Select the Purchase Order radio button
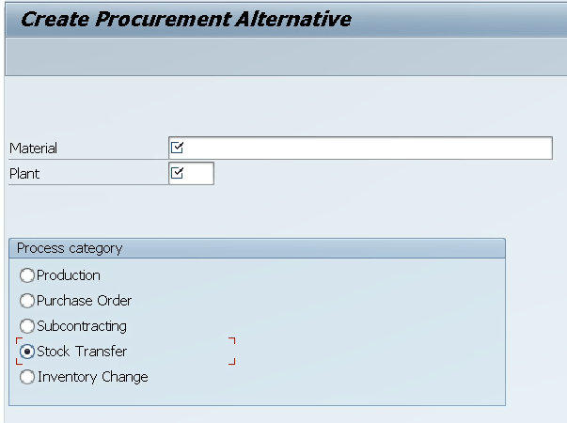 click(27, 301)
